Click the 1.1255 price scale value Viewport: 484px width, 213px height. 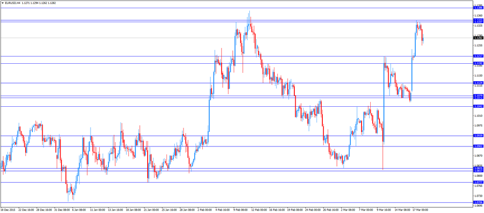coord(479,45)
